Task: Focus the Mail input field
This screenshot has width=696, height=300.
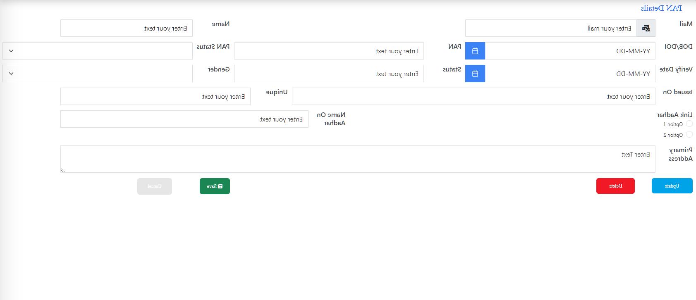Action: [x=551, y=28]
